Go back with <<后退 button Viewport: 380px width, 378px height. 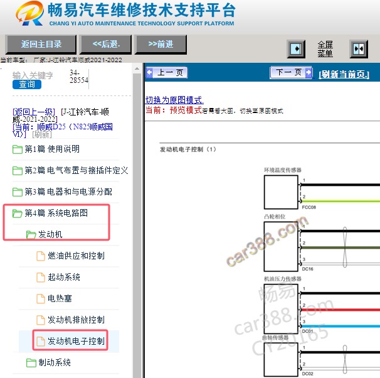pos(106,44)
